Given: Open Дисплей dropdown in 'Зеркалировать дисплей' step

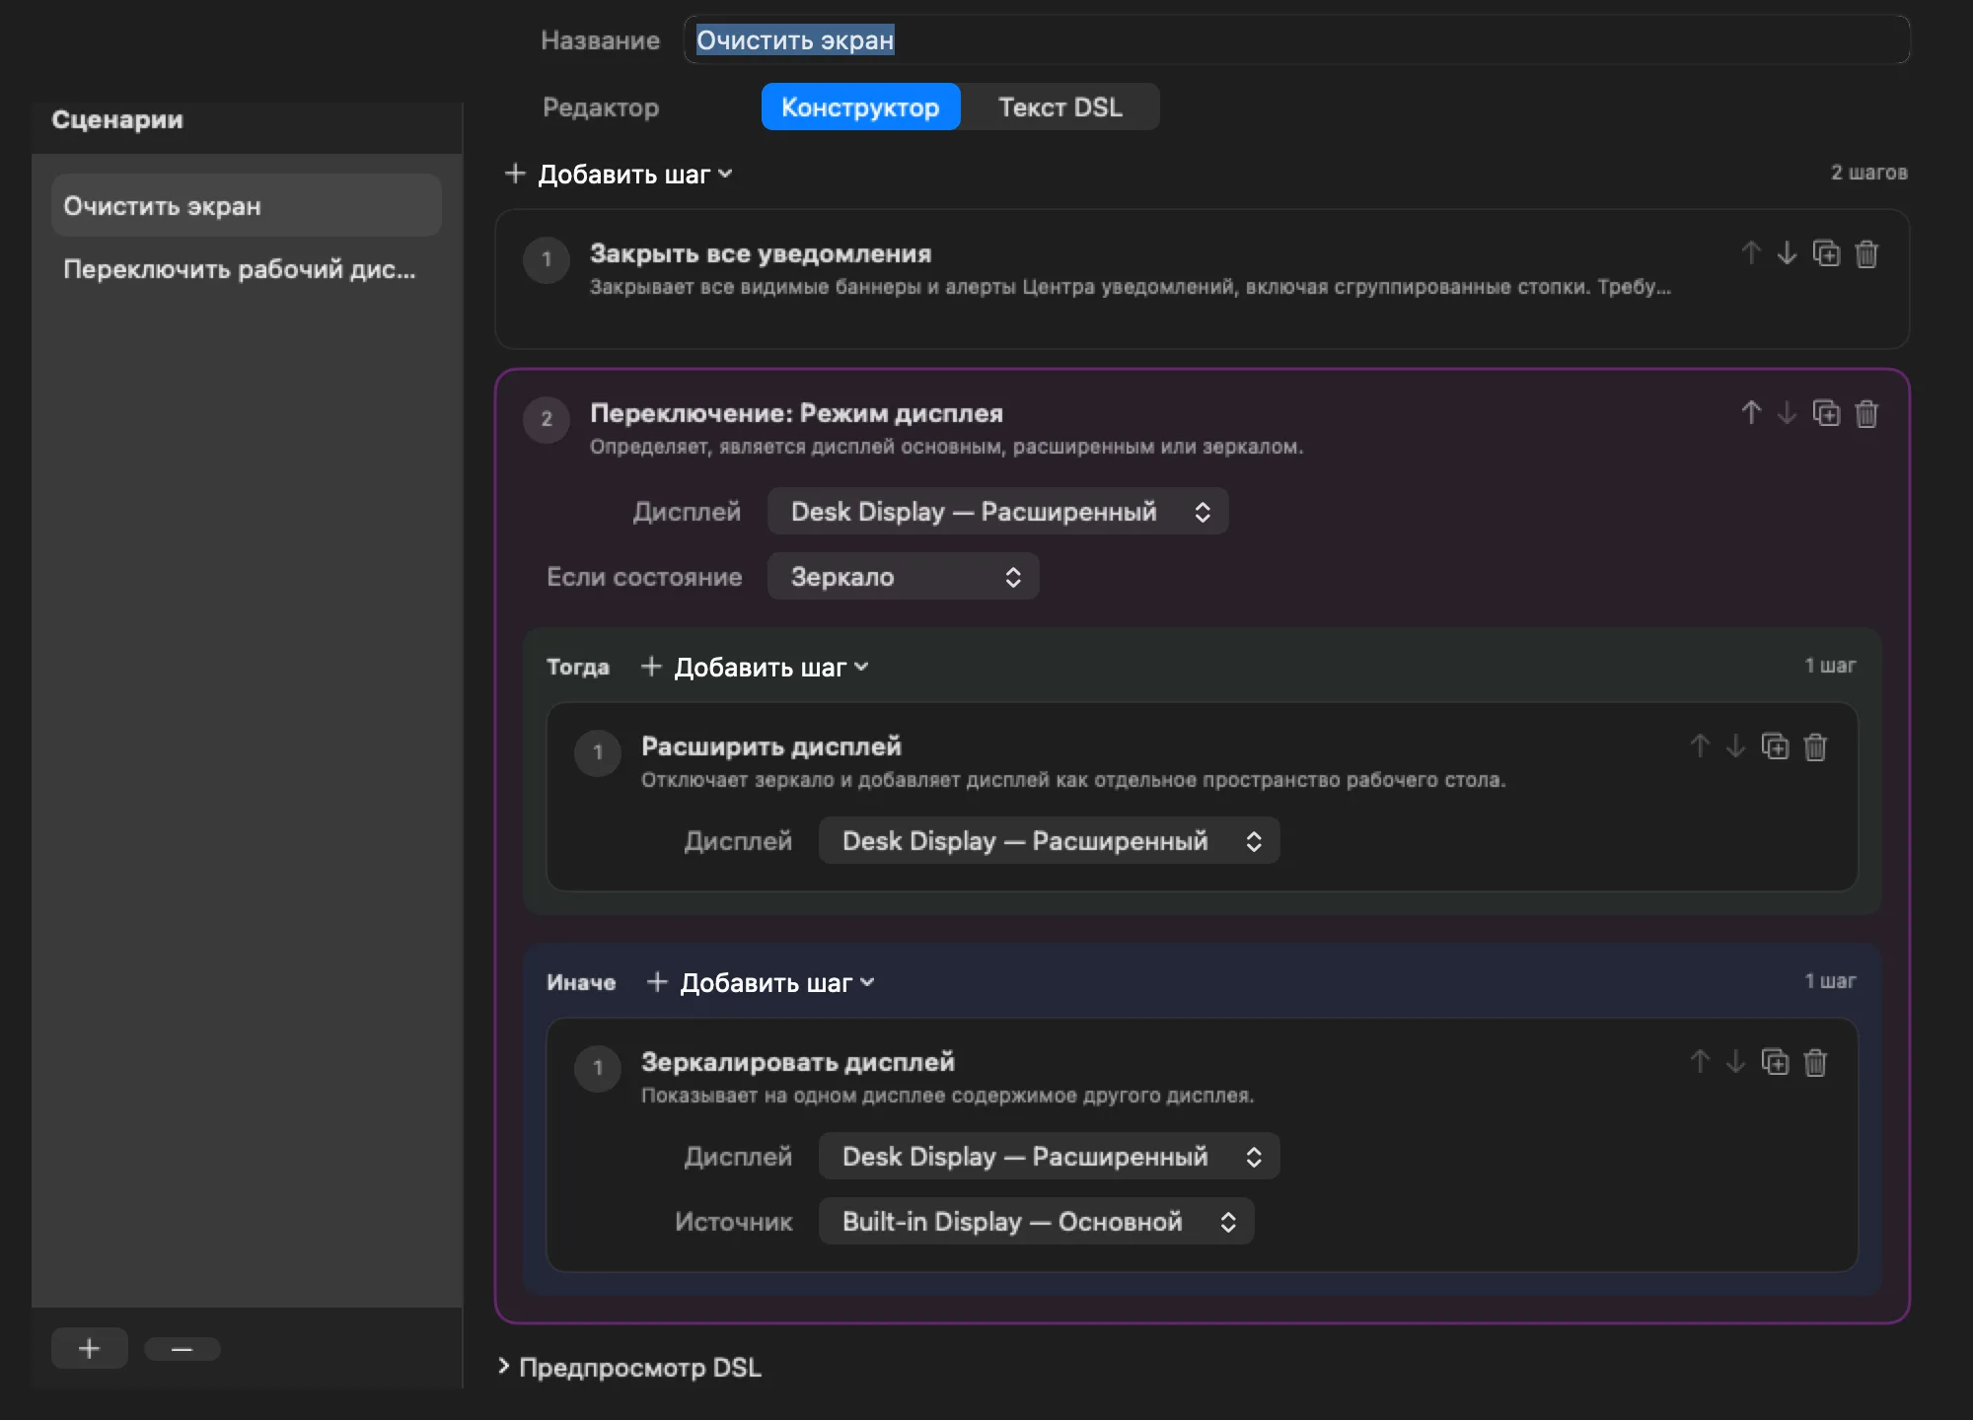Looking at the screenshot, I should (1049, 1157).
